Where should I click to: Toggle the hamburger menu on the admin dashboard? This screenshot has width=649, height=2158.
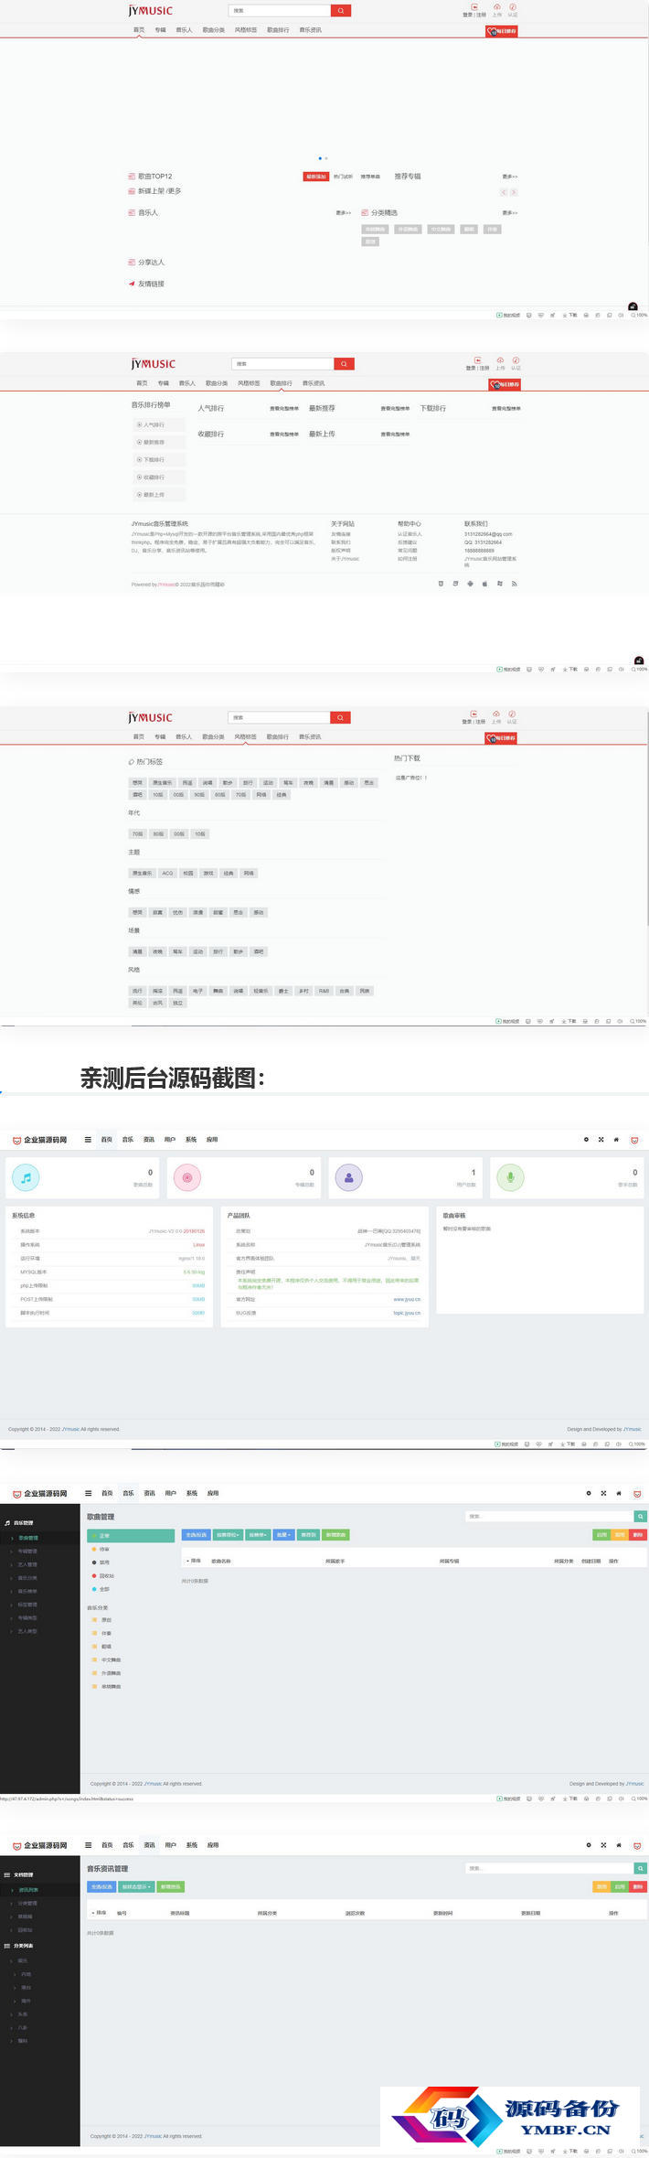[88, 1140]
